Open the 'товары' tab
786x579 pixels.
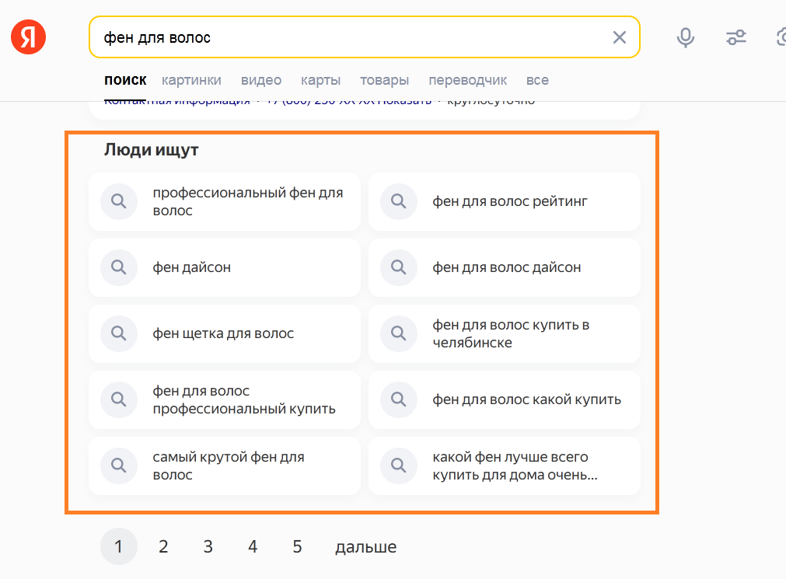pos(384,80)
